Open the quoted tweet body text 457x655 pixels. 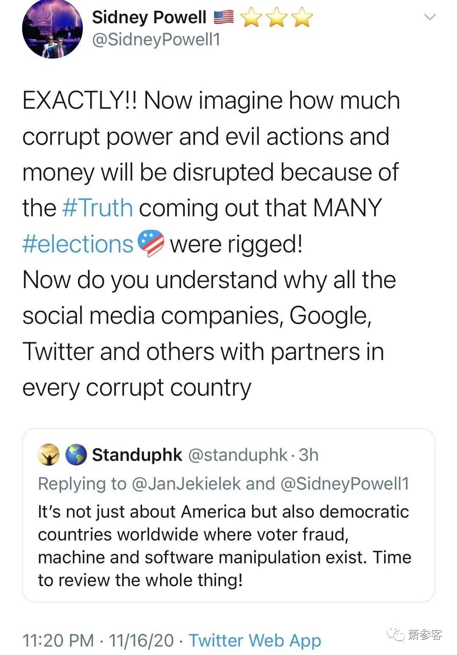point(224,546)
